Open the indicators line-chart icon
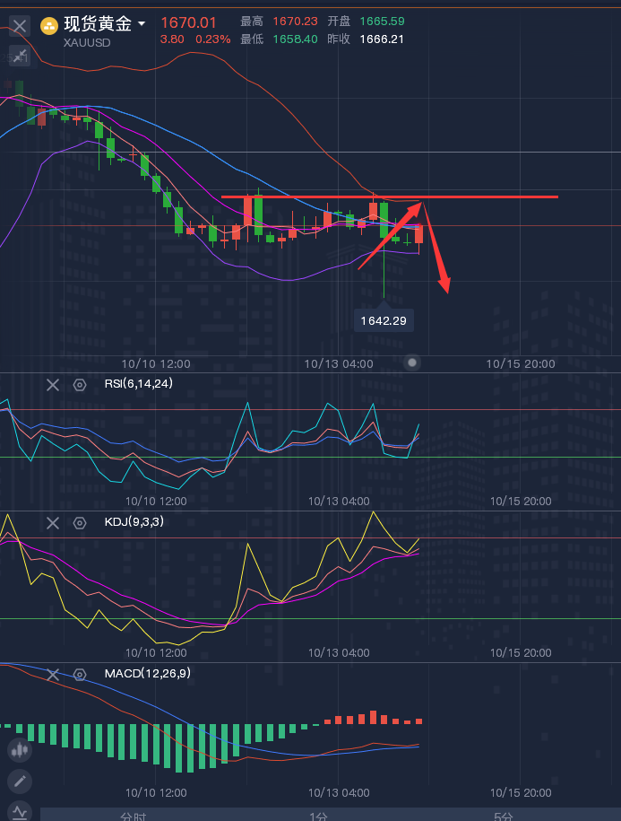 click(20, 811)
